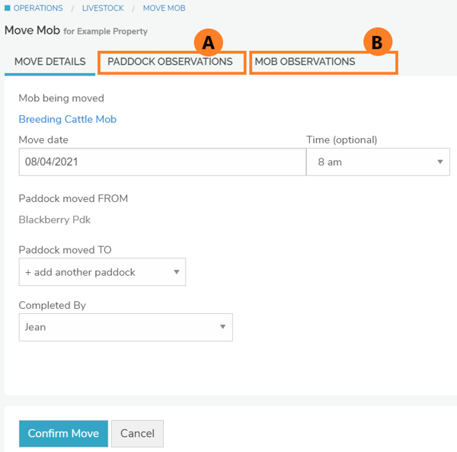Click the orange B marker circle
This screenshot has width=457, height=452.
(x=376, y=43)
